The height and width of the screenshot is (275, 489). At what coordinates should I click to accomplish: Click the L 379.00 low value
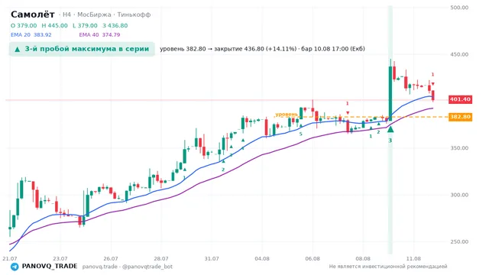pos(85,25)
